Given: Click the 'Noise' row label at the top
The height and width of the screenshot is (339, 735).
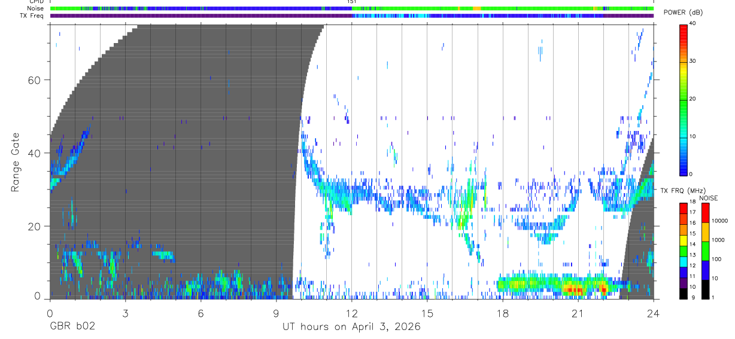Looking at the screenshot, I should (x=37, y=8).
